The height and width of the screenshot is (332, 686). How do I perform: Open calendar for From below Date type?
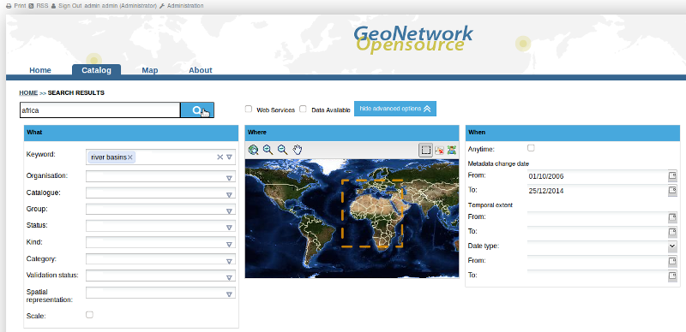672,261
